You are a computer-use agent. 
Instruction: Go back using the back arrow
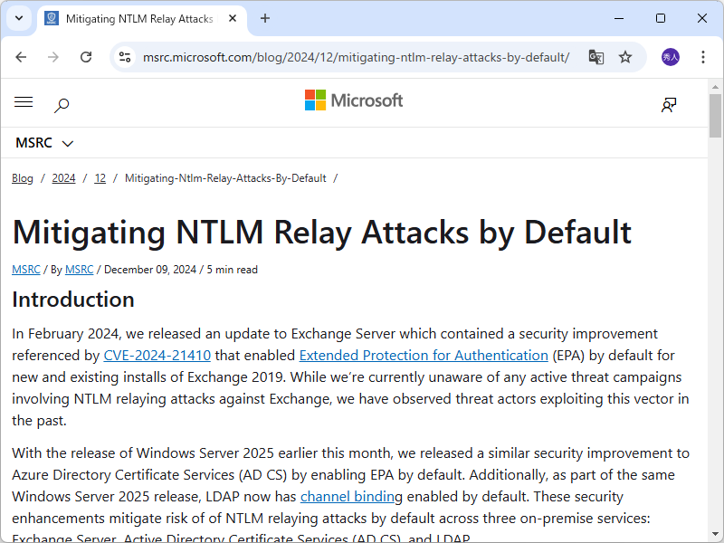pos(21,56)
